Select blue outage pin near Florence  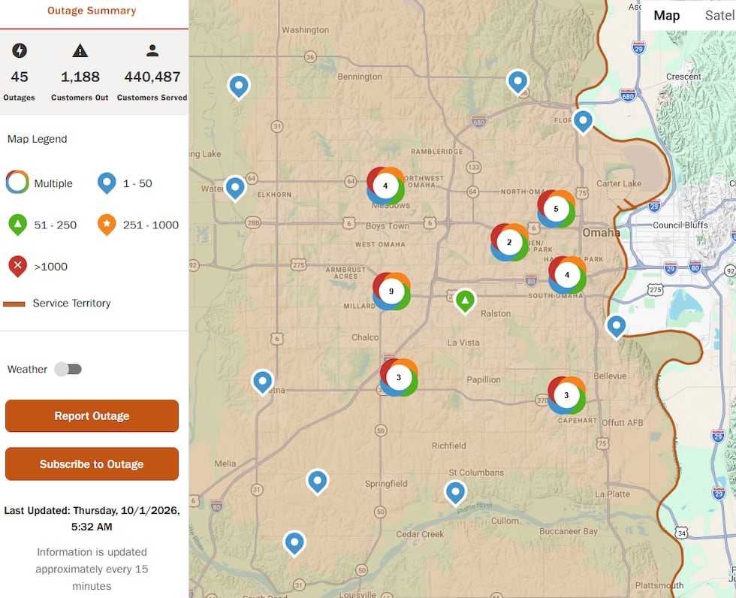583,122
